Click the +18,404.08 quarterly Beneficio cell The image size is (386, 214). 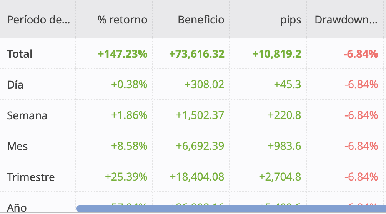[x=197, y=177]
